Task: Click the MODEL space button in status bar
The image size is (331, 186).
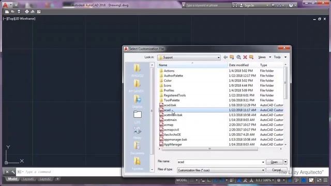Action: click(182, 180)
